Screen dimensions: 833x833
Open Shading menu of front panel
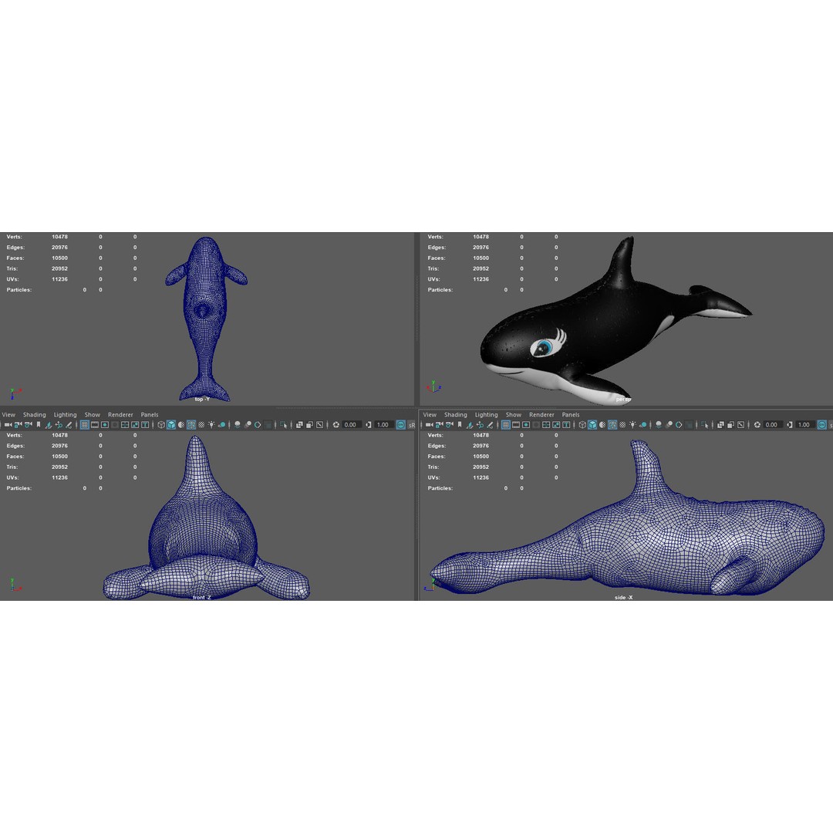point(35,415)
